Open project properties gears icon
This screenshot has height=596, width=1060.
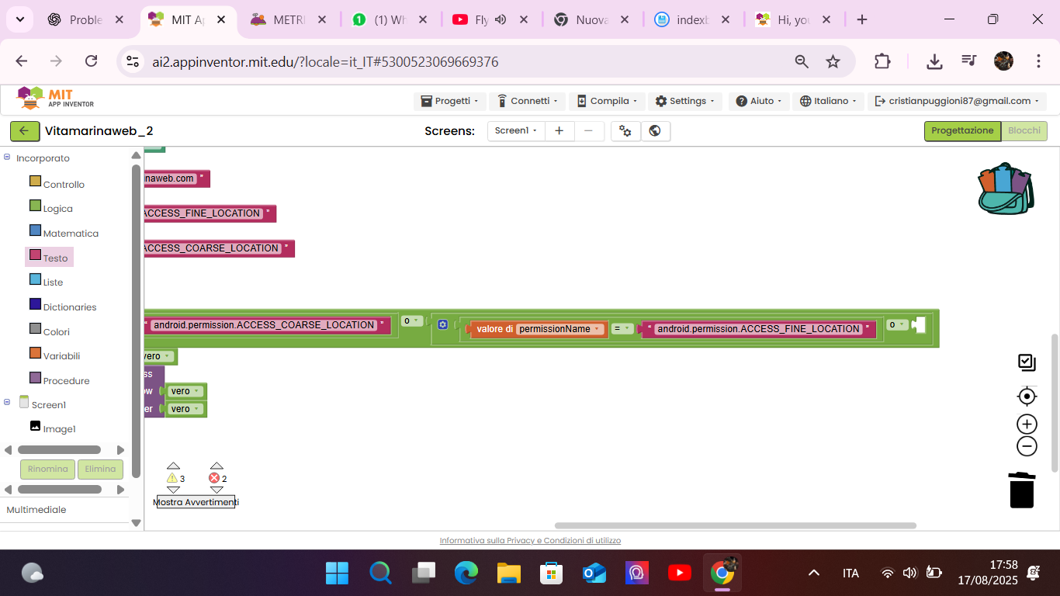(625, 131)
